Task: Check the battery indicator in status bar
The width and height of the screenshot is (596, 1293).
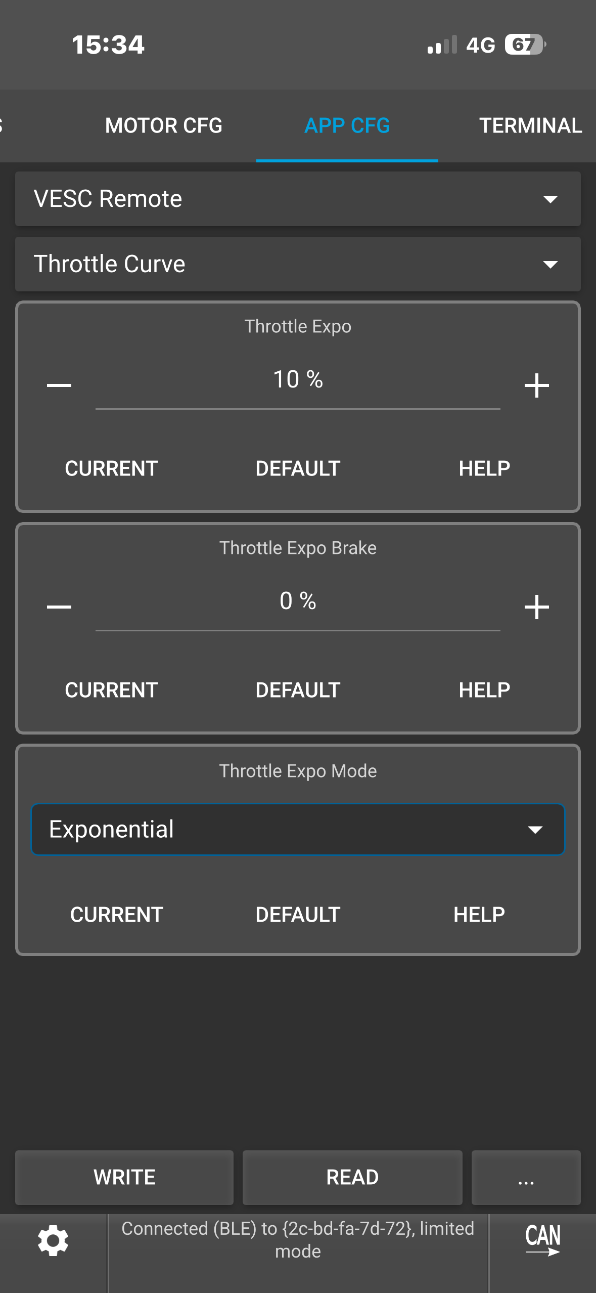Action: pos(525,45)
